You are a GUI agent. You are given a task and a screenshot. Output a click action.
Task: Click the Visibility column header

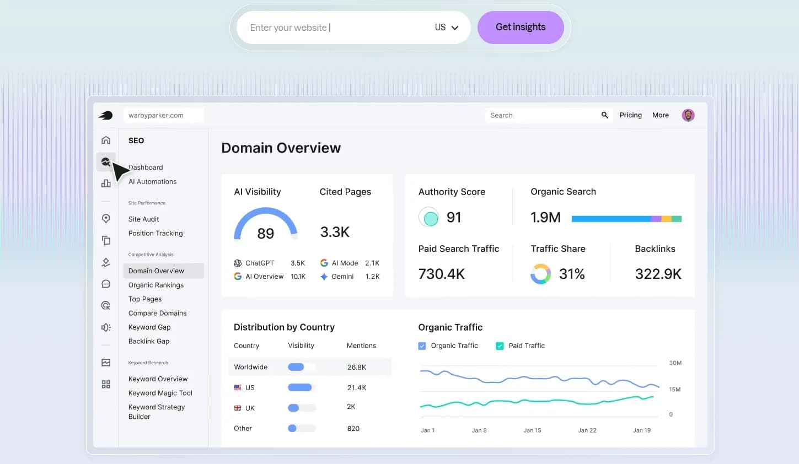point(301,346)
